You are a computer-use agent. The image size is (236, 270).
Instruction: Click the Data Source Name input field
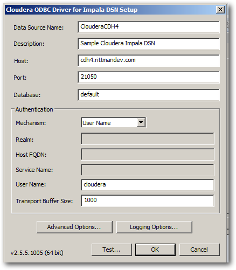[x=149, y=27]
